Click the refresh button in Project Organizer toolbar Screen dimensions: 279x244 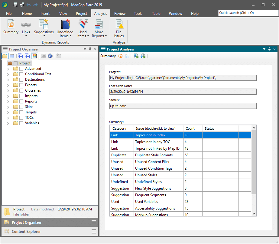(50, 56)
